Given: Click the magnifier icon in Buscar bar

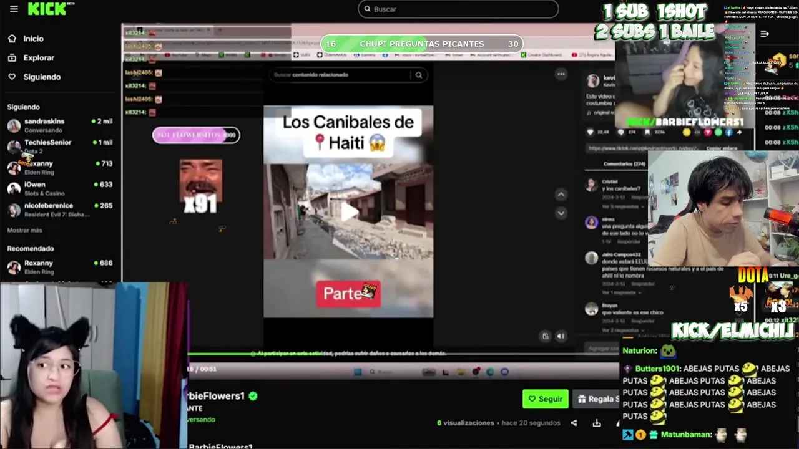Looking at the screenshot, I should [x=368, y=9].
